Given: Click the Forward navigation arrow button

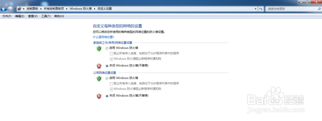Looking at the screenshot, I should coord(10,9).
